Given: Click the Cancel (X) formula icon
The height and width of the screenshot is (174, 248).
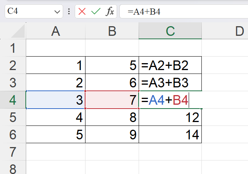Looking at the screenshot, I should pos(82,12).
